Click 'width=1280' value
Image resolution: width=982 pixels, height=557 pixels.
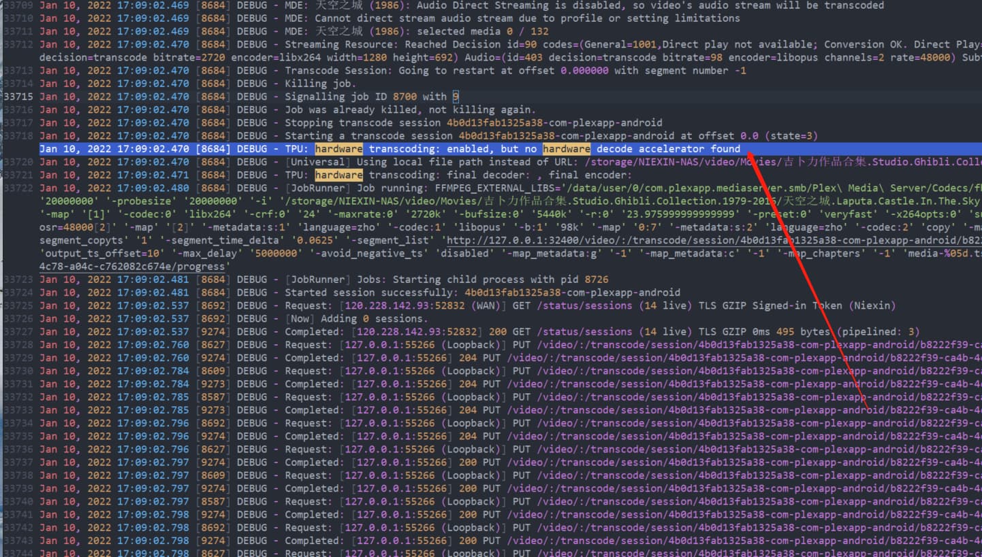(357, 57)
